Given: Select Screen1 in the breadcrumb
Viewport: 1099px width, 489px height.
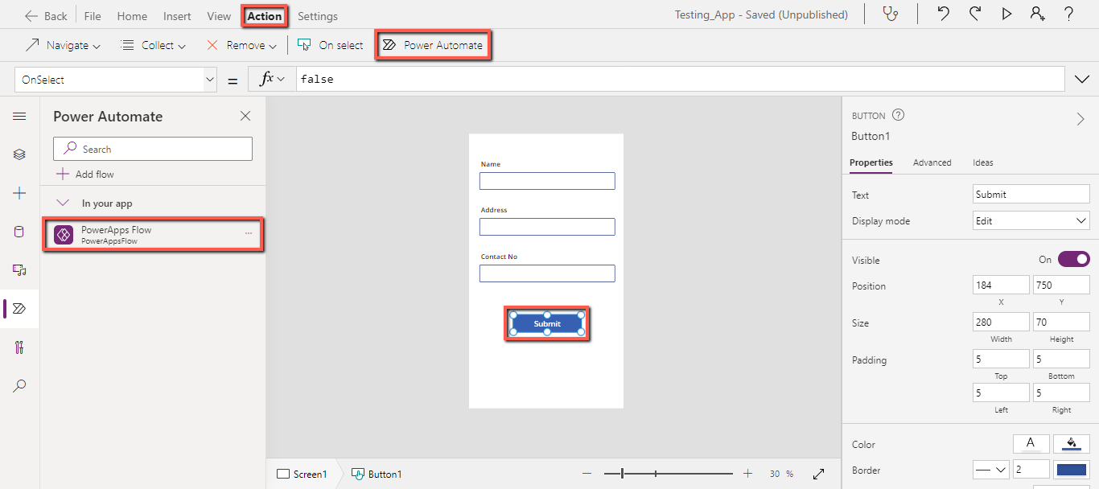Looking at the screenshot, I should (303, 474).
